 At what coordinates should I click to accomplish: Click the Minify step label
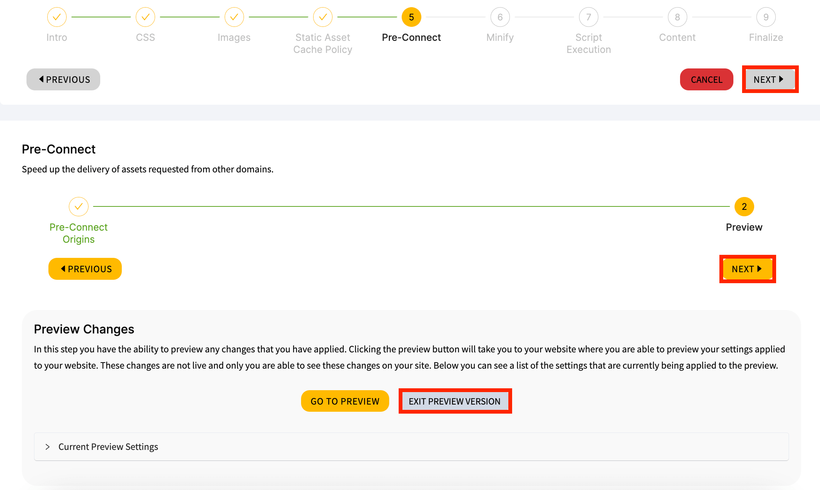tap(500, 37)
